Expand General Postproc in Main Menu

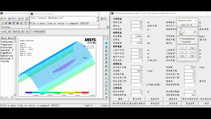[x=7, y=50]
